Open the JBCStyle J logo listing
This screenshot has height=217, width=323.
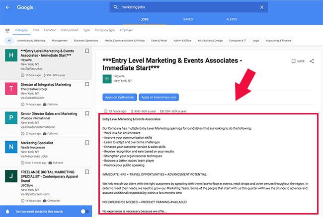pyautogui.click(x=11, y=176)
